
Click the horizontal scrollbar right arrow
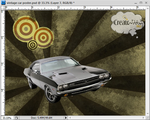click(143, 118)
